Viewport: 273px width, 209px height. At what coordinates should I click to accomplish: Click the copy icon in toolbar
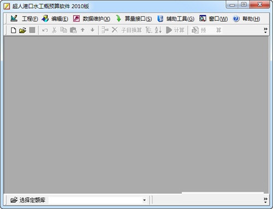pyautogui.click(x=63, y=30)
